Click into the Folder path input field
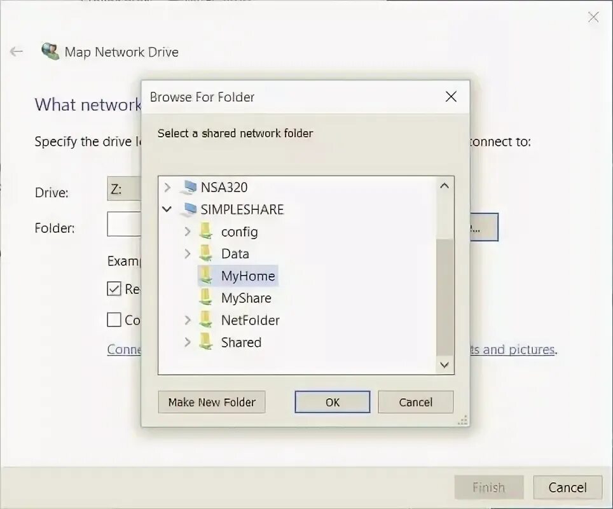The image size is (613, 509). point(124,224)
